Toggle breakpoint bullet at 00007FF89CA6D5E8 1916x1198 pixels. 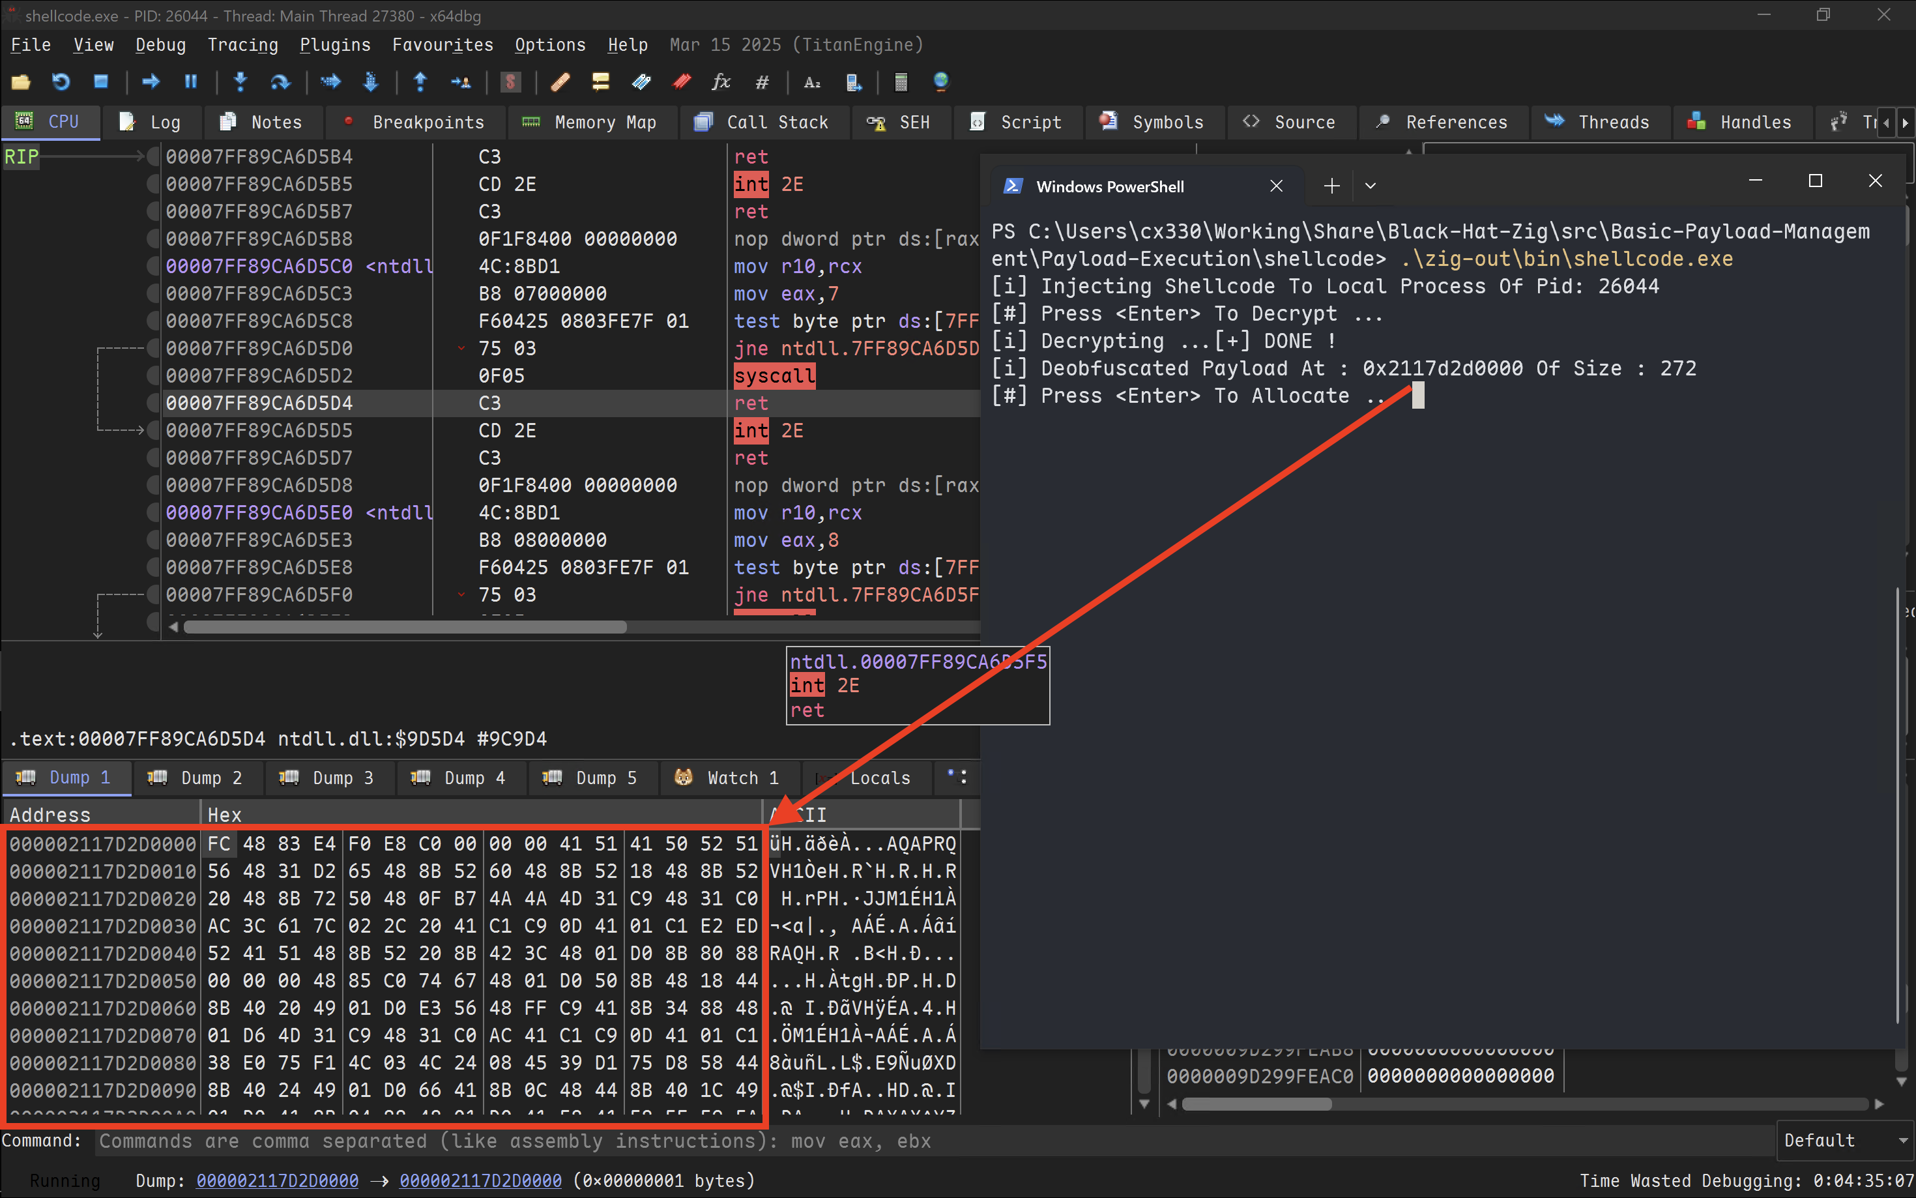point(153,567)
